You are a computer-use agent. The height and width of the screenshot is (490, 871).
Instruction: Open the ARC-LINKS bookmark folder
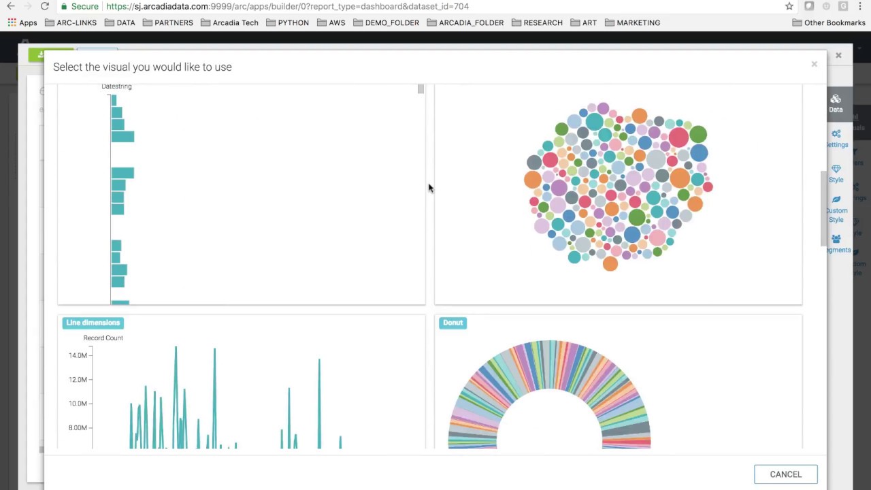point(71,22)
